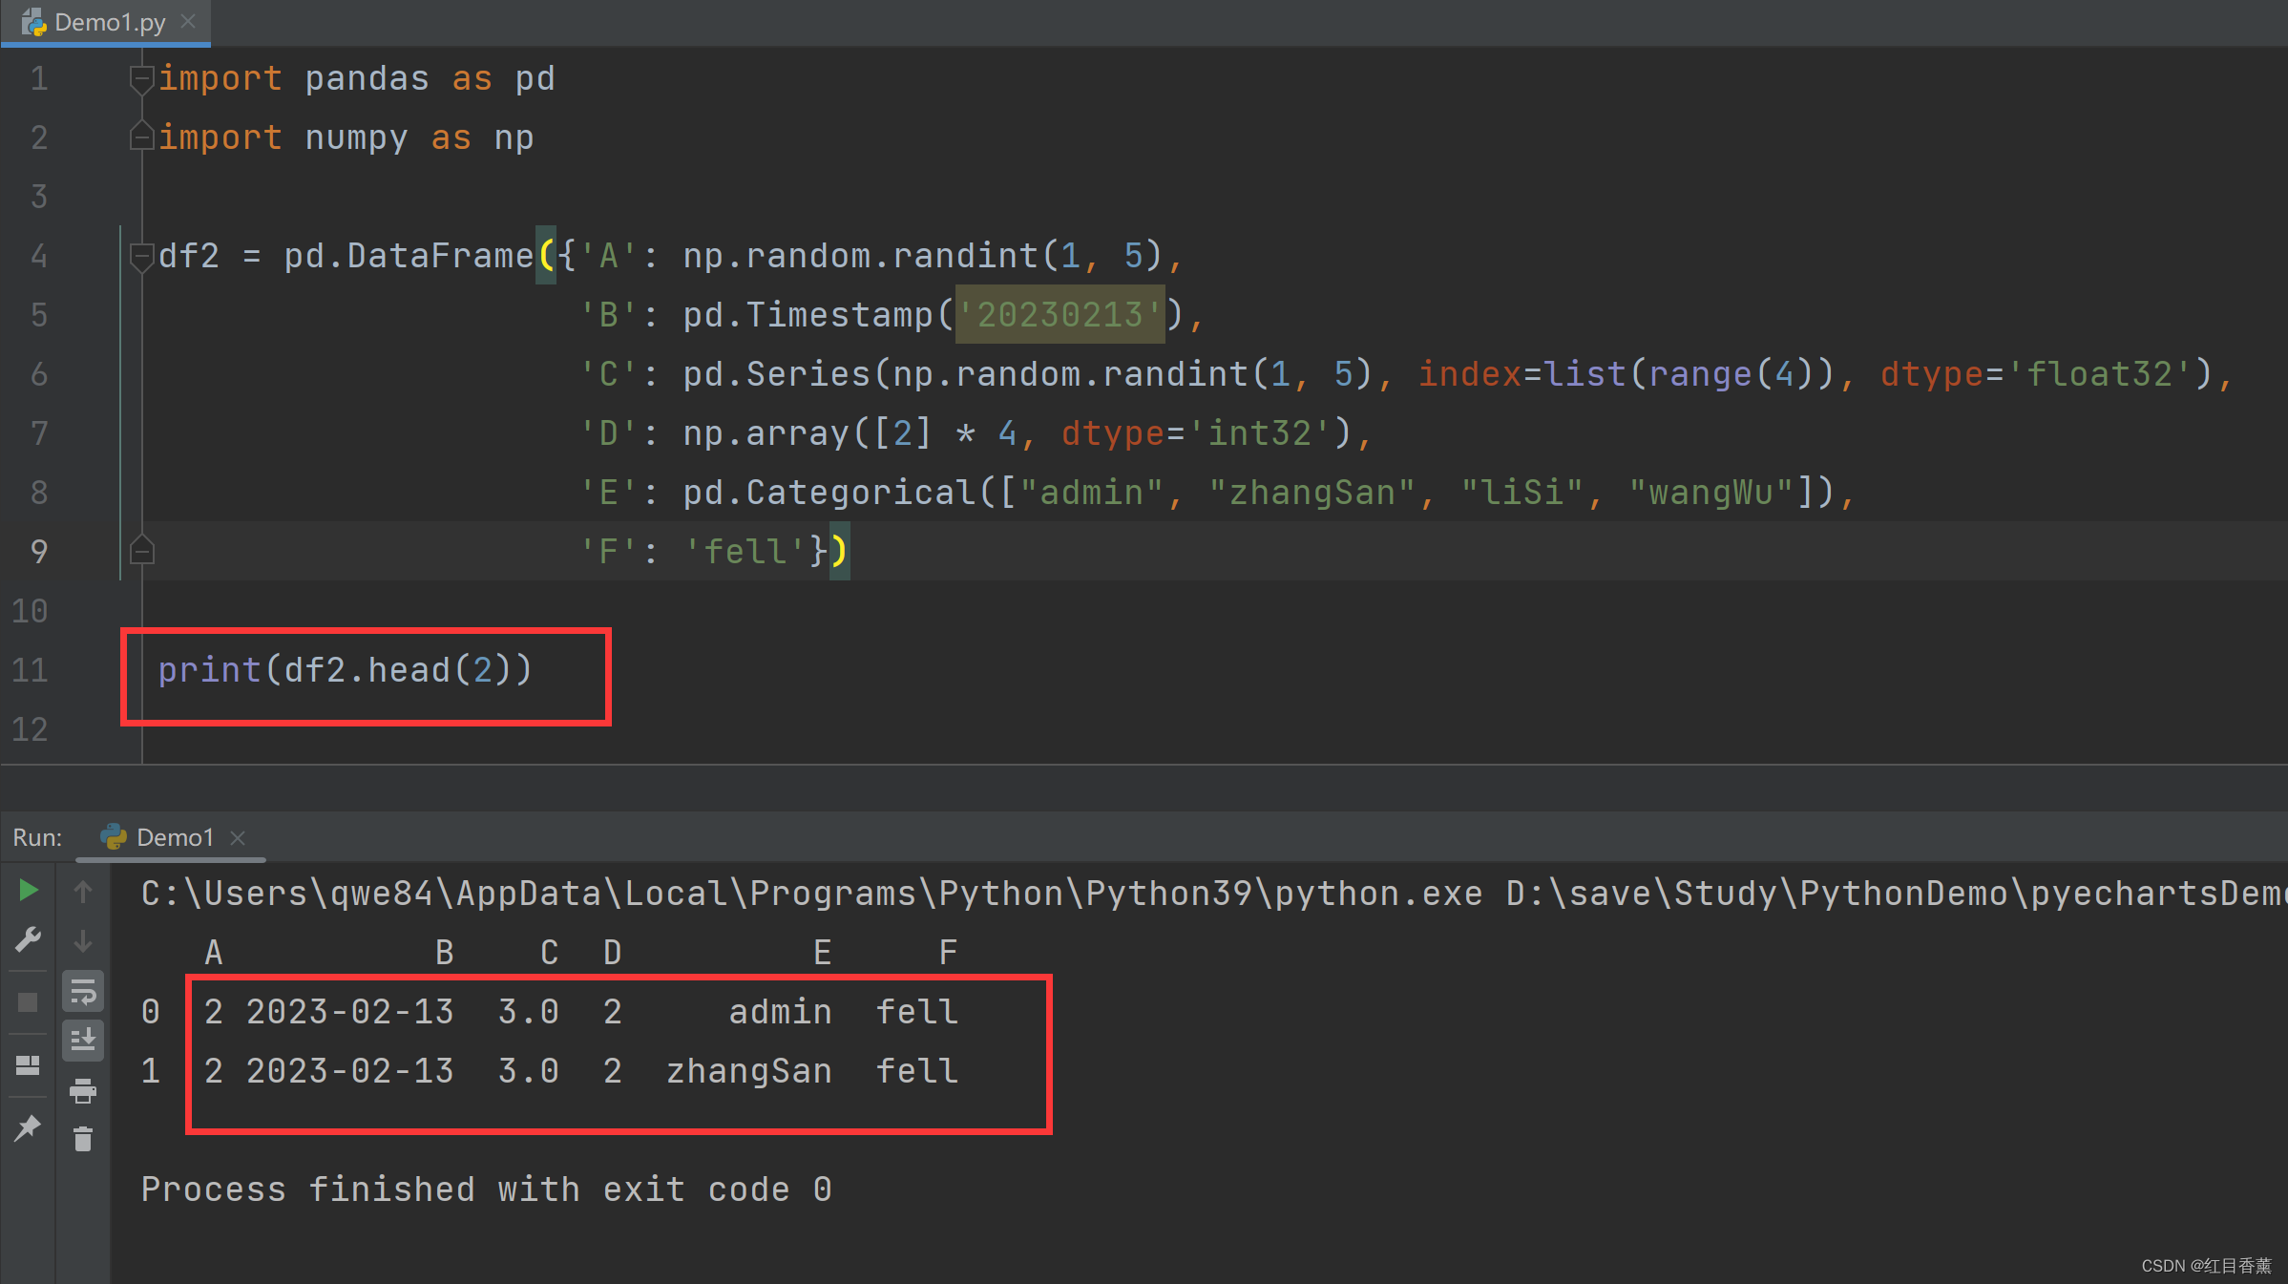Click the python.exe command path in console
The width and height of the screenshot is (2288, 1284).
[x=811, y=894]
